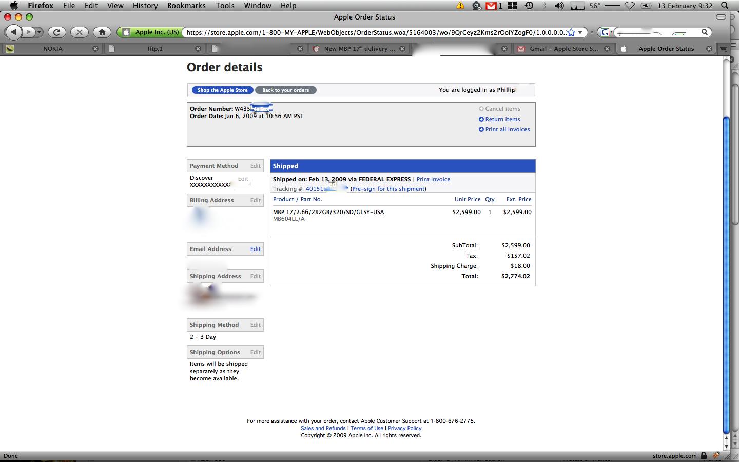Screen dimensions: 739x462
Task: Click the Shop the Apple Store button
Action: tap(222, 90)
